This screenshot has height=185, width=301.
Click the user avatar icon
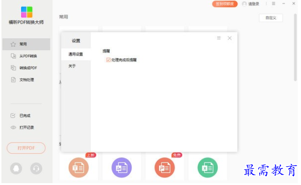[245, 4]
